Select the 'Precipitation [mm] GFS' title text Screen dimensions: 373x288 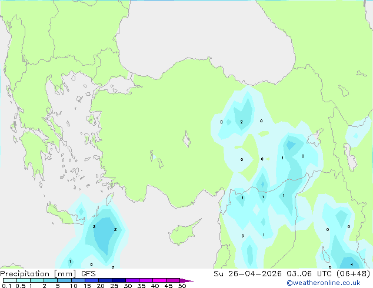coord(48,274)
